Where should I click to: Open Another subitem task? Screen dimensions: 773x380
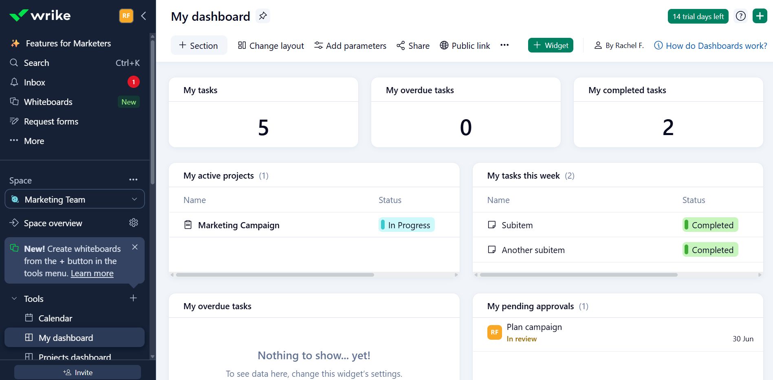coord(533,250)
